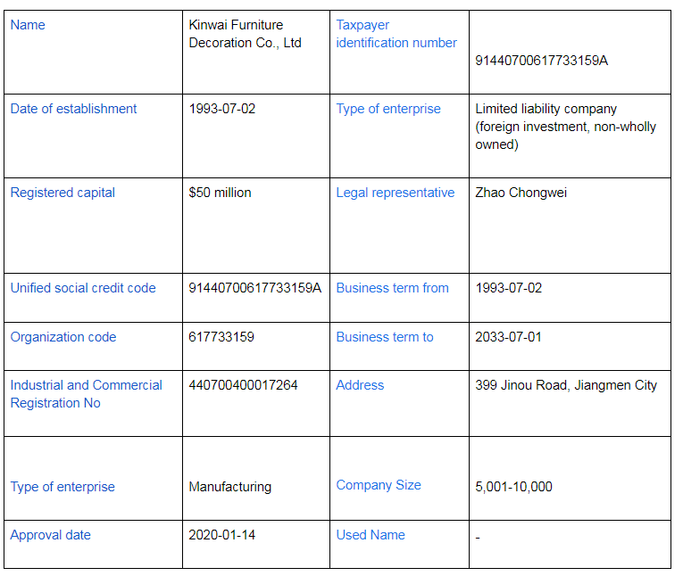Click 'Approval date' label
The height and width of the screenshot is (576, 683).
point(51,535)
